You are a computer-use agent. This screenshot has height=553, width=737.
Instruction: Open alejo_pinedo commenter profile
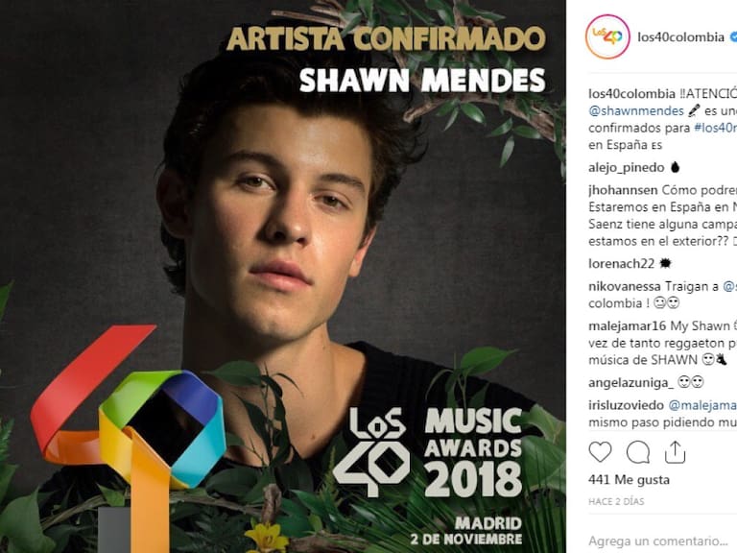coord(626,167)
